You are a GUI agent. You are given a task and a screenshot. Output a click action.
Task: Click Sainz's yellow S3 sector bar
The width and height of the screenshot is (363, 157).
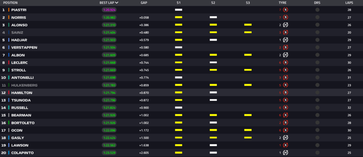248,32
